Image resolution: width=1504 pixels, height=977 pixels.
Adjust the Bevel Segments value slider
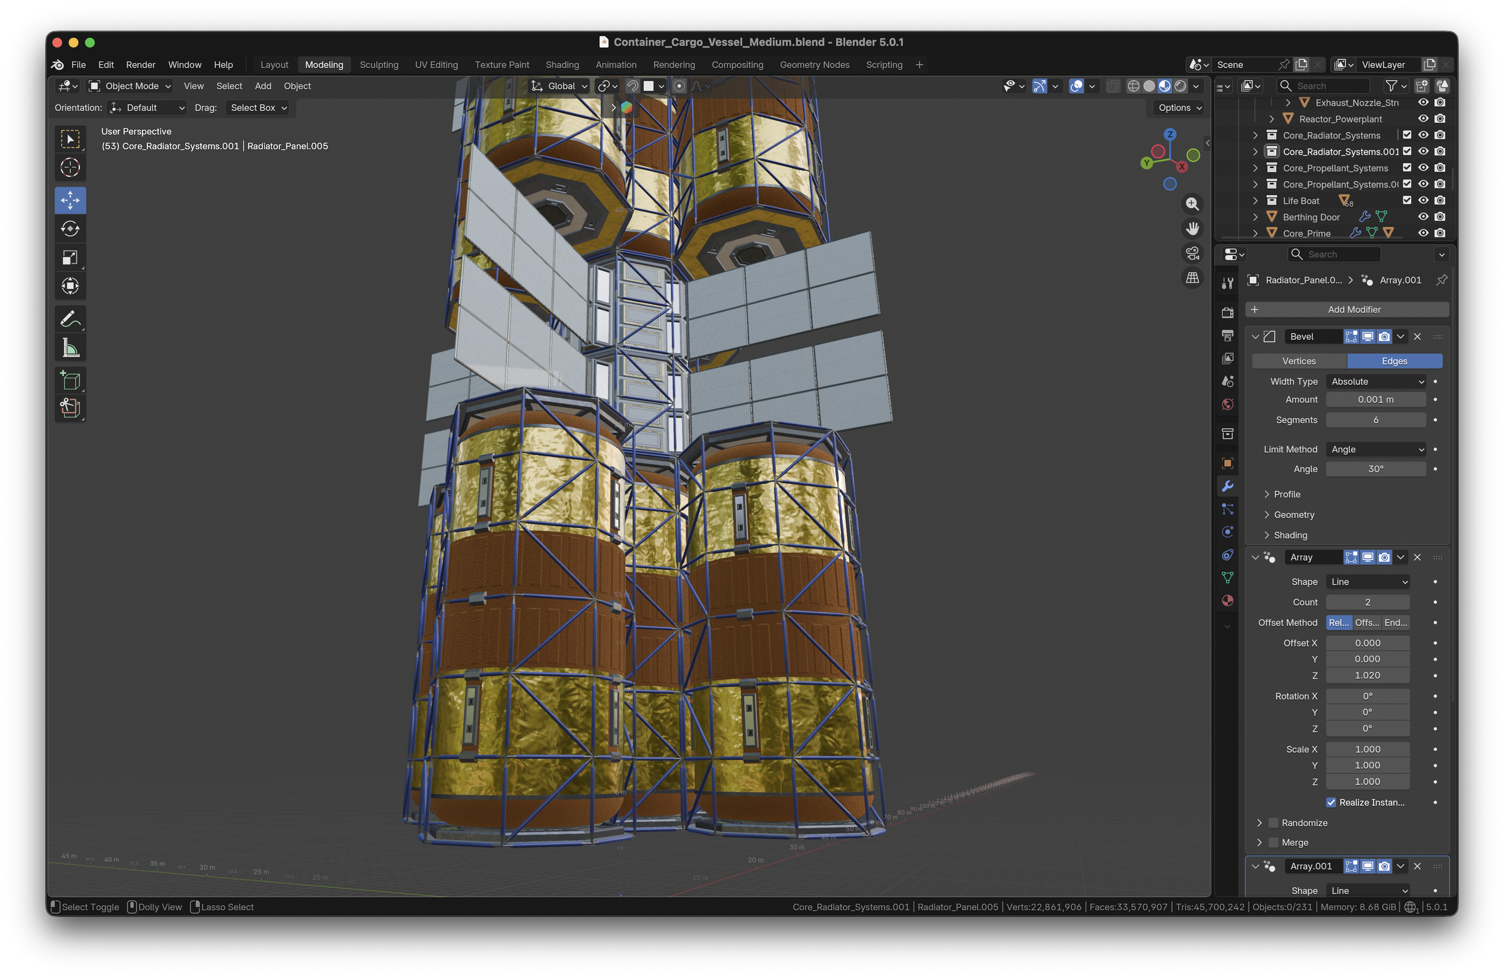[1376, 421]
